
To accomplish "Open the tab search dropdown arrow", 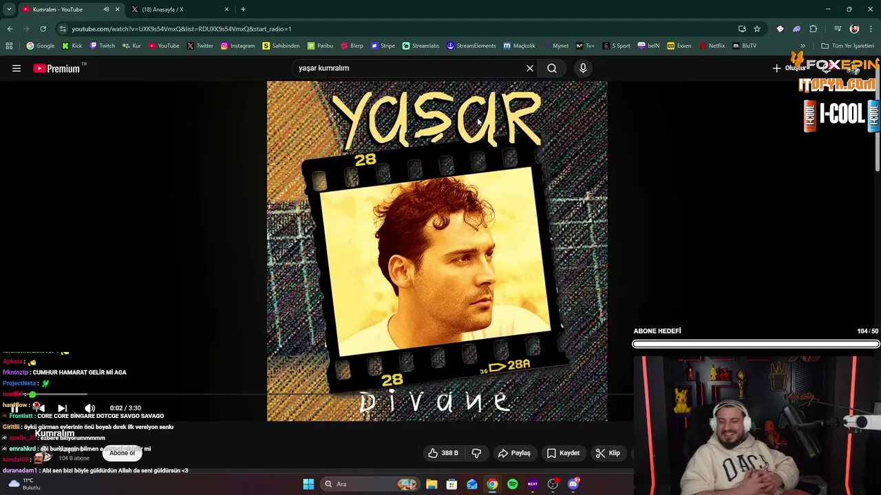I will point(9,9).
